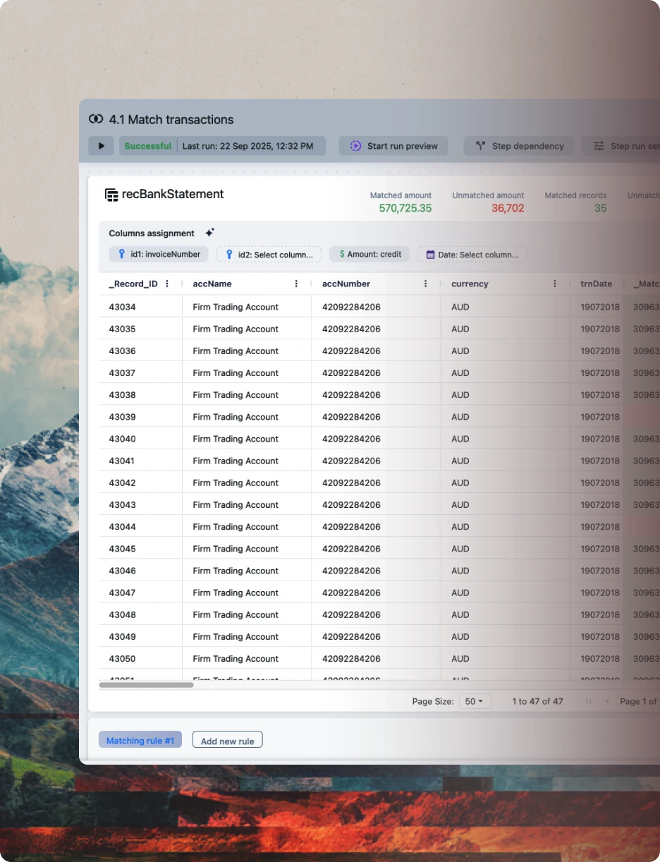Click the Unmatched amount value 36,702
Image resolution: width=660 pixels, height=862 pixels.
tap(508, 208)
